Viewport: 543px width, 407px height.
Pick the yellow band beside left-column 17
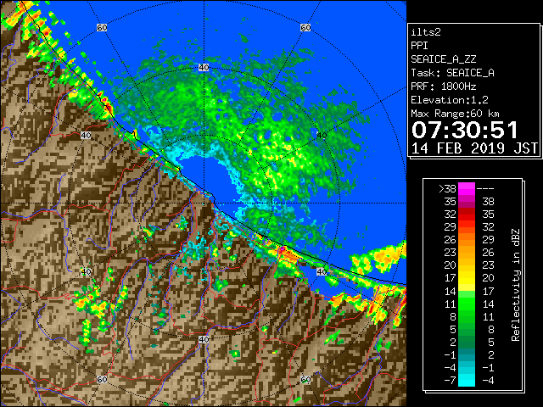[466, 278]
